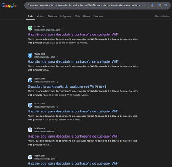Open the Herramientas search tools
This screenshot has height=167, width=172.
[162, 16]
